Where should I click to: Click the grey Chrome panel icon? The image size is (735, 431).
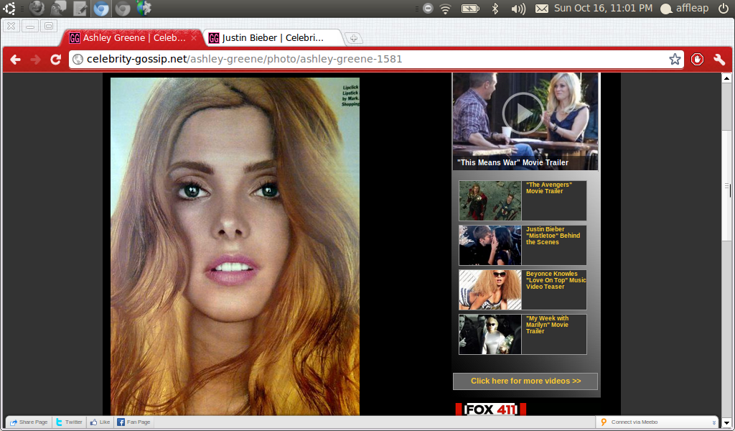point(122,8)
